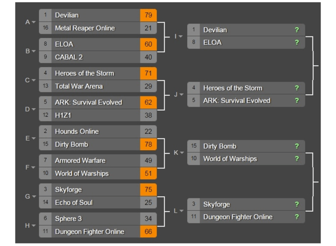Click question mark beside ARK: Survival Evolved in match J
The image size is (336, 246).
[x=297, y=100]
